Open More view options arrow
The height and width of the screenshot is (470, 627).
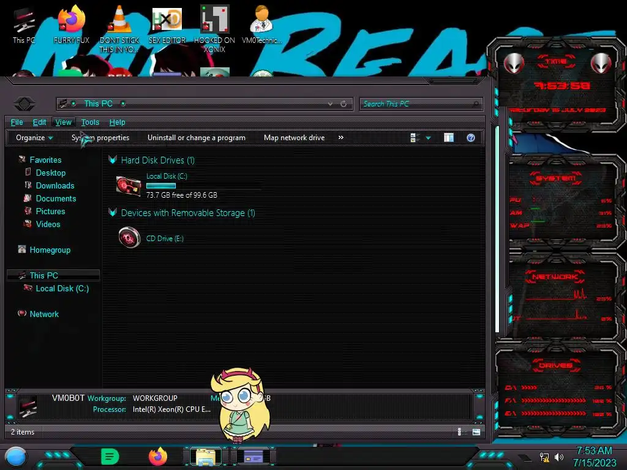pos(428,138)
